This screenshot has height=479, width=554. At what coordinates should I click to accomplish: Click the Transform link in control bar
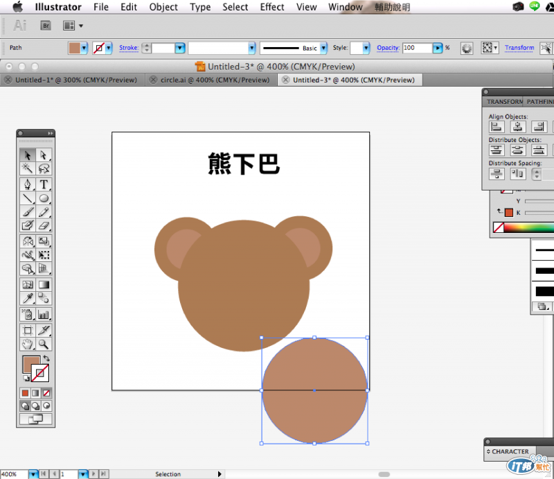(x=519, y=48)
